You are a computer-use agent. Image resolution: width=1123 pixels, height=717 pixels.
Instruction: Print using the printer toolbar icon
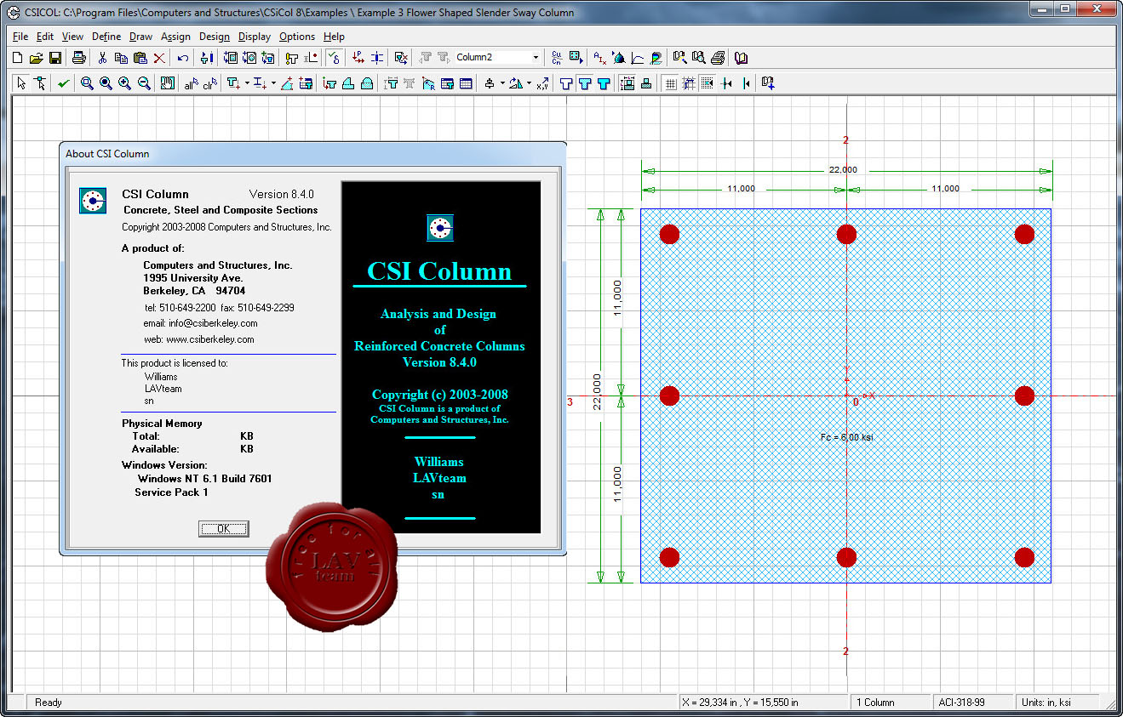(79, 58)
